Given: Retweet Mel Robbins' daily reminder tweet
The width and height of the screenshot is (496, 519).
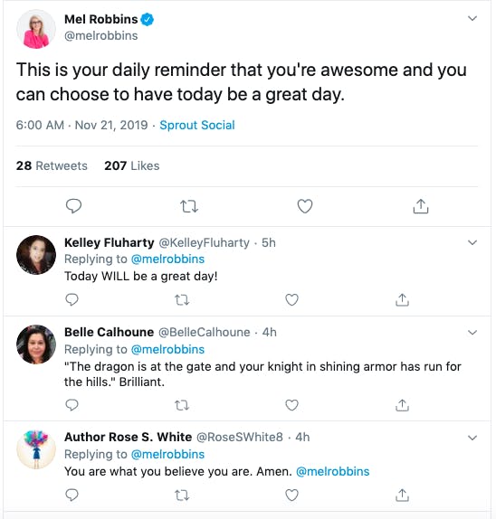Looking at the screenshot, I should point(189,206).
